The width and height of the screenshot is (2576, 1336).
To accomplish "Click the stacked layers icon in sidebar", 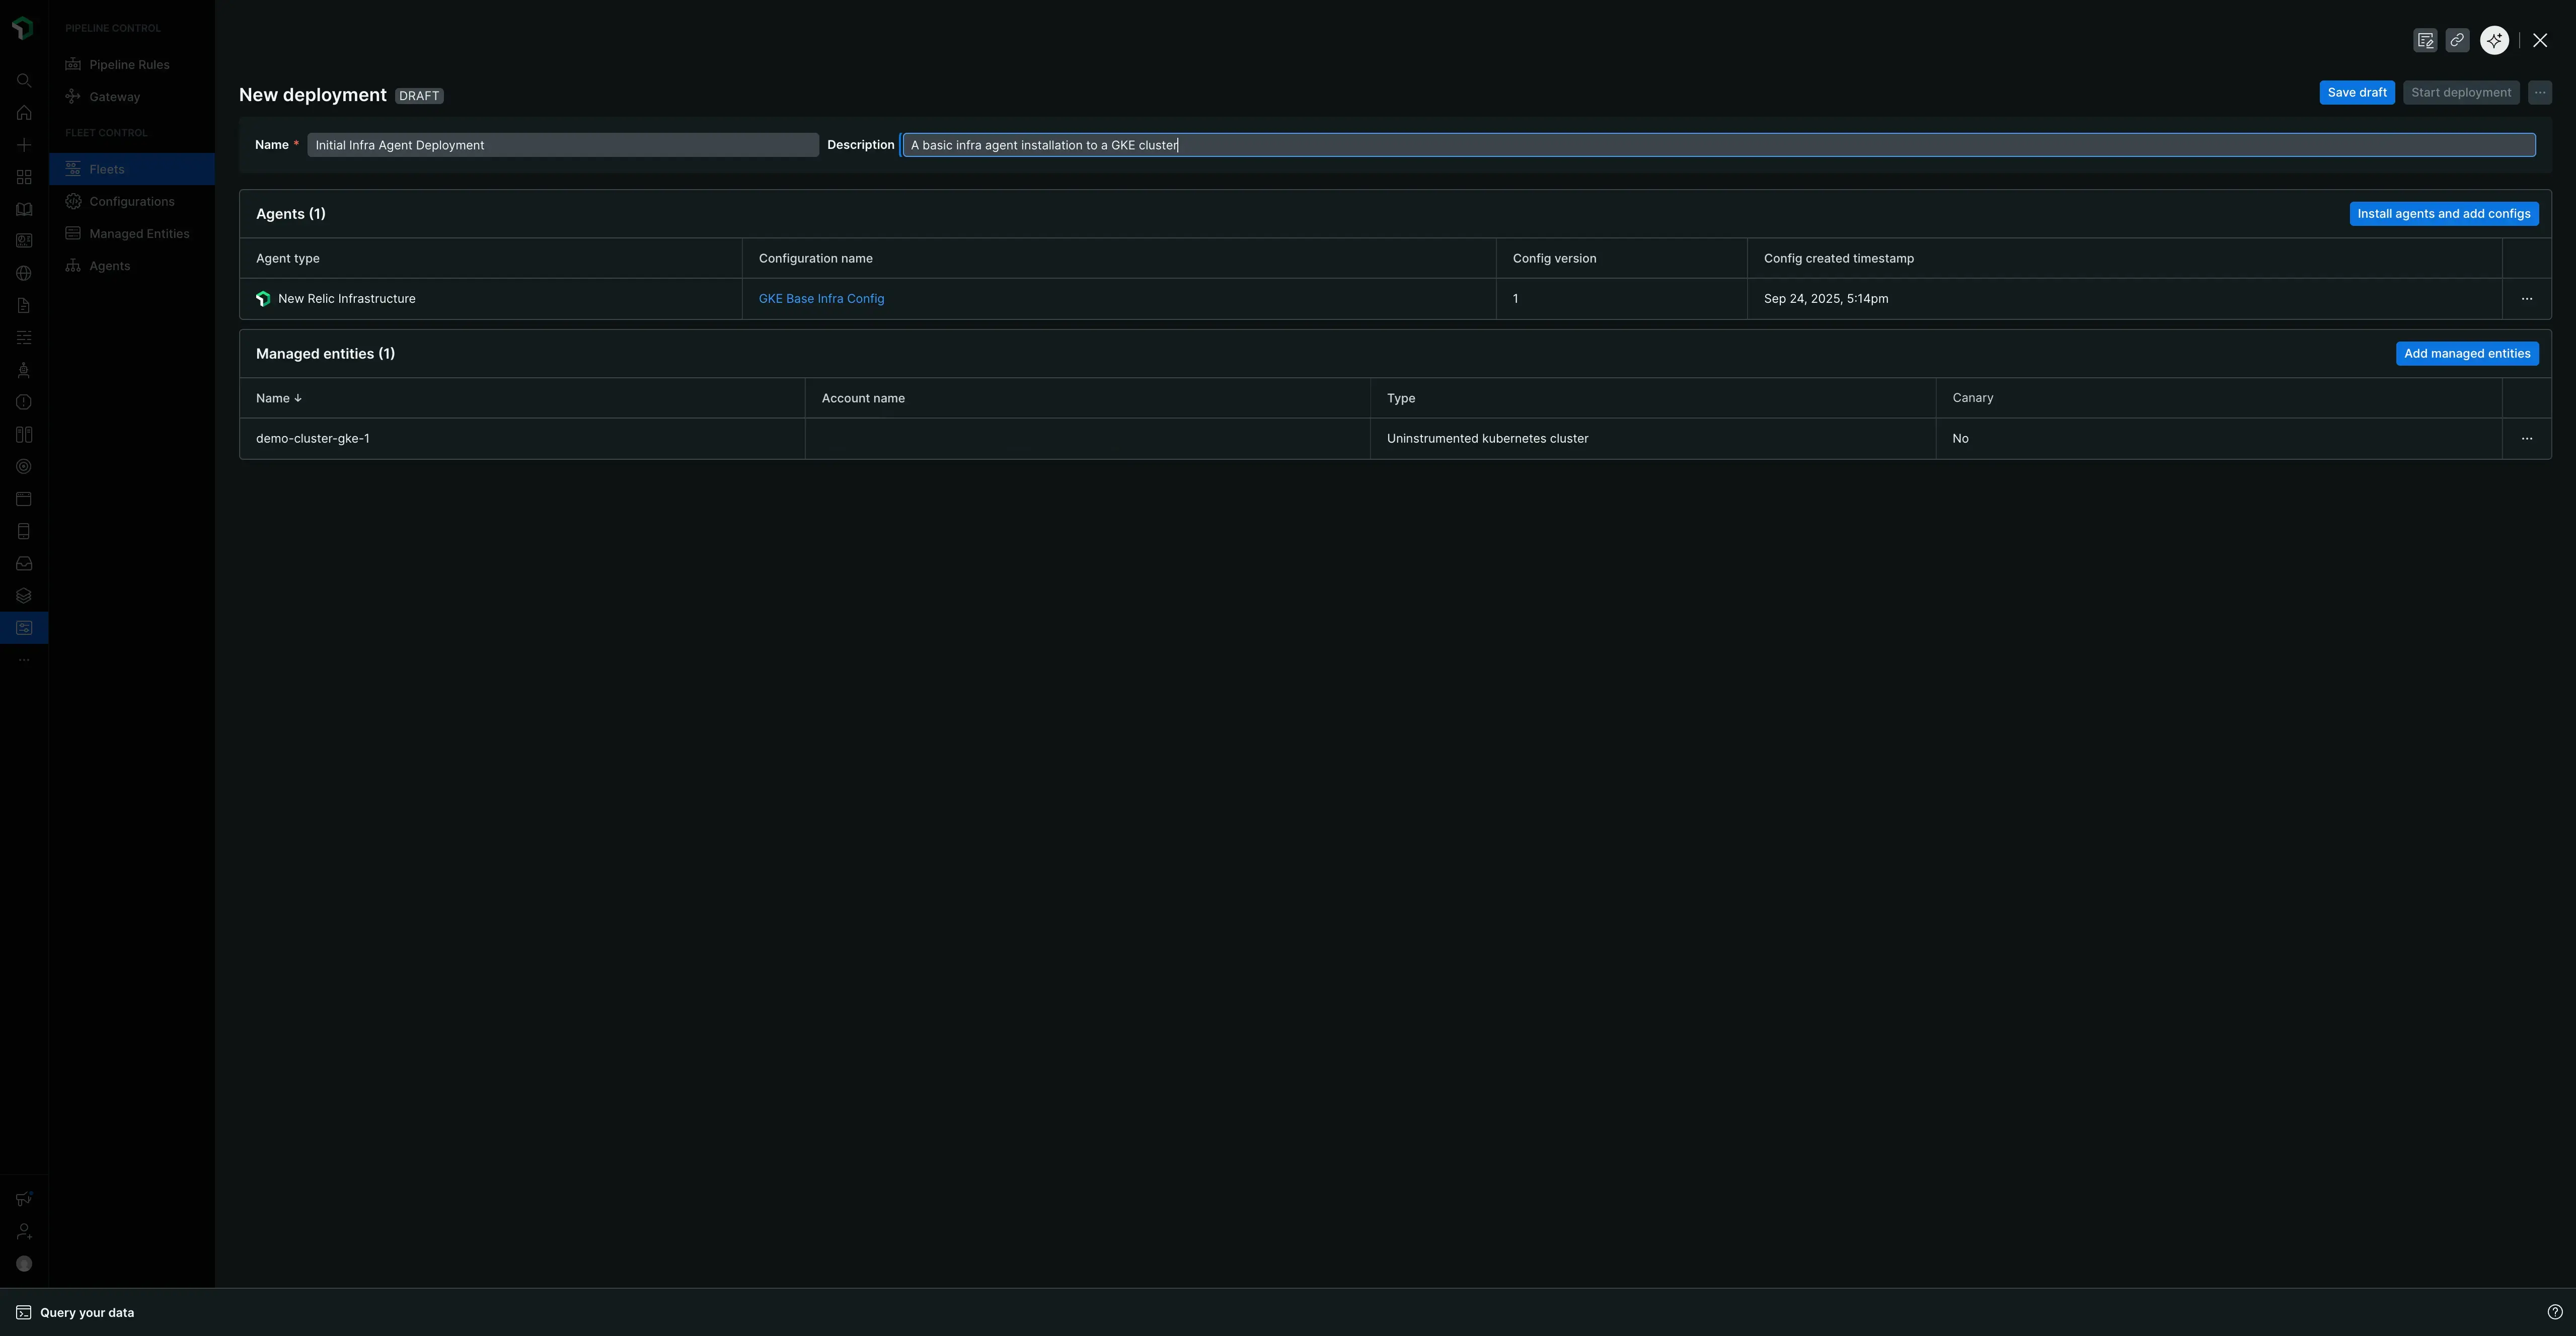I will point(24,595).
